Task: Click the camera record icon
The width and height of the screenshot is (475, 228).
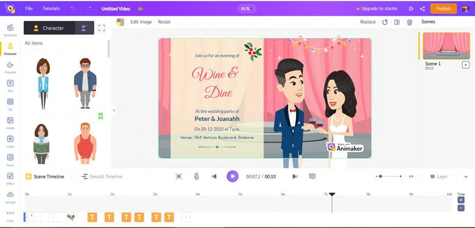Action: click(179, 176)
